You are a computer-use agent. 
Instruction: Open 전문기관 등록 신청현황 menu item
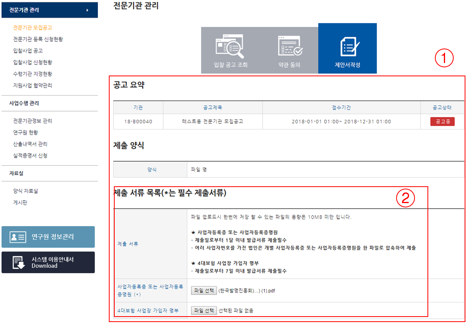[x=38, y=39]
